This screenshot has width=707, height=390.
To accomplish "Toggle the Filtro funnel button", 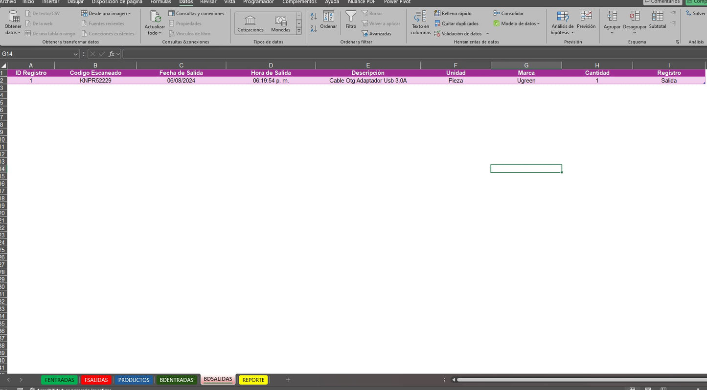I will pos(351,20).
